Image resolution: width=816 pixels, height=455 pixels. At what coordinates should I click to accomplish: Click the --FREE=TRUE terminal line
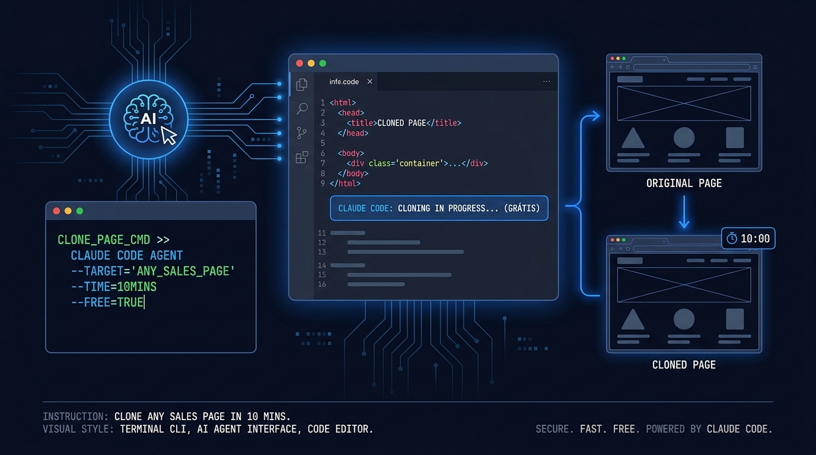pos(107,302)
